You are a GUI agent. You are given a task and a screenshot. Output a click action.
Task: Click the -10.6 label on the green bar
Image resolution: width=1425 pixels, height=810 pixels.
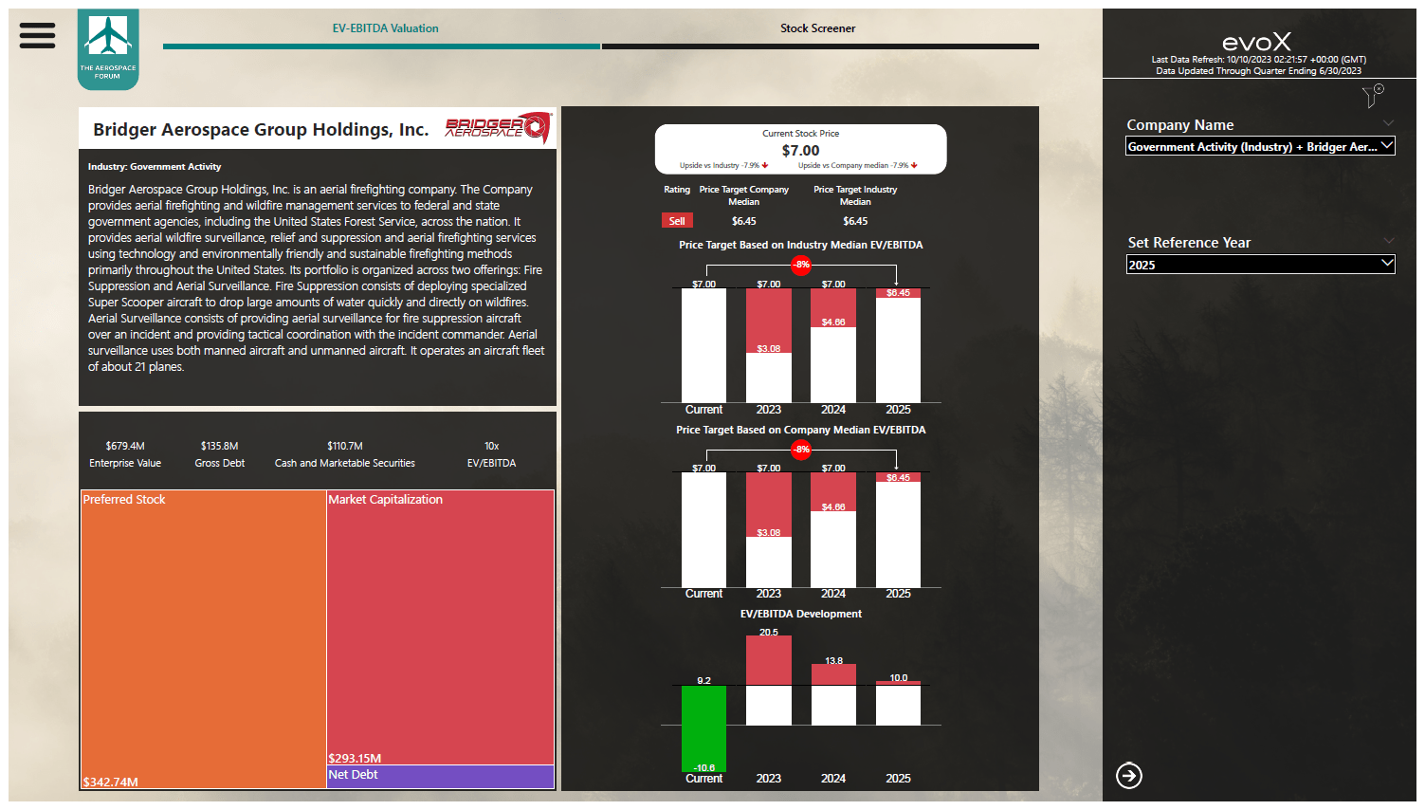(703, 767)
